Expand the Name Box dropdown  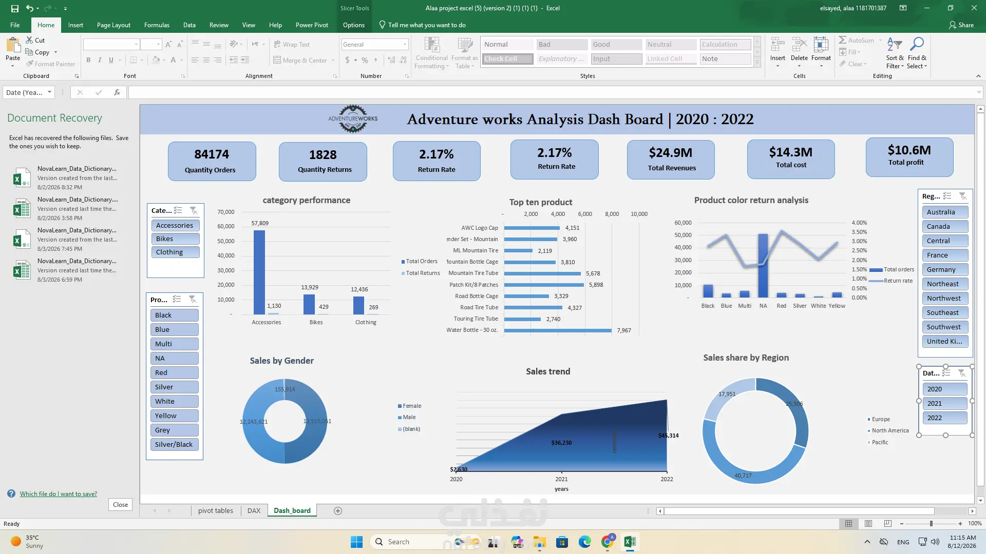pyautogui.click(x=49, y=92)
